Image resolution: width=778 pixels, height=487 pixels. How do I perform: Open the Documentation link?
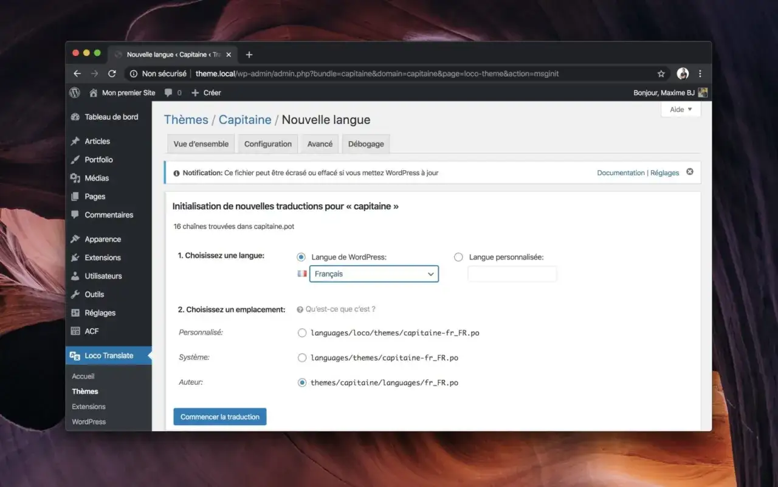click(x=621, y=173)
